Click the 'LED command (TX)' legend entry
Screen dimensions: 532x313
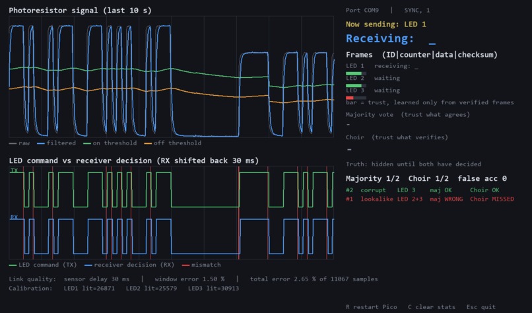click(43, 265)
